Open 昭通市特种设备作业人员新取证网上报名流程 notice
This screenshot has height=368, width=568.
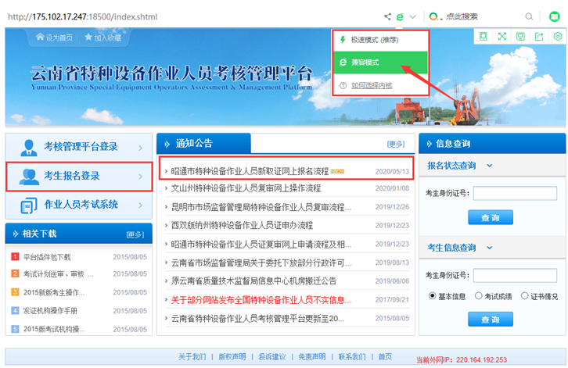(250, 170)
